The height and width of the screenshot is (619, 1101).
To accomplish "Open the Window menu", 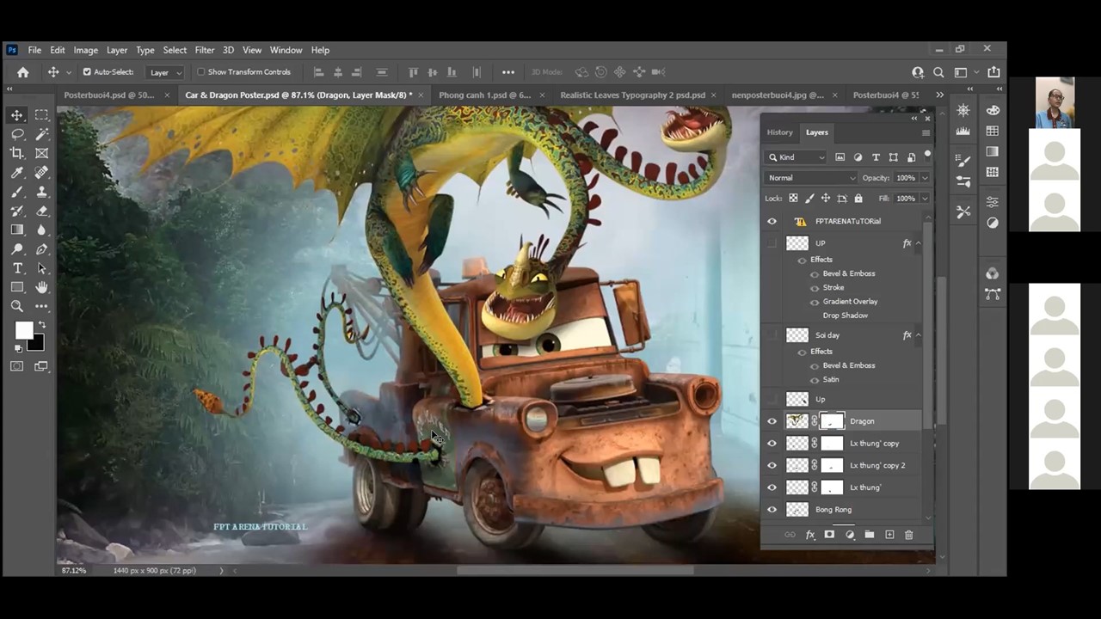I will (286, 50).
